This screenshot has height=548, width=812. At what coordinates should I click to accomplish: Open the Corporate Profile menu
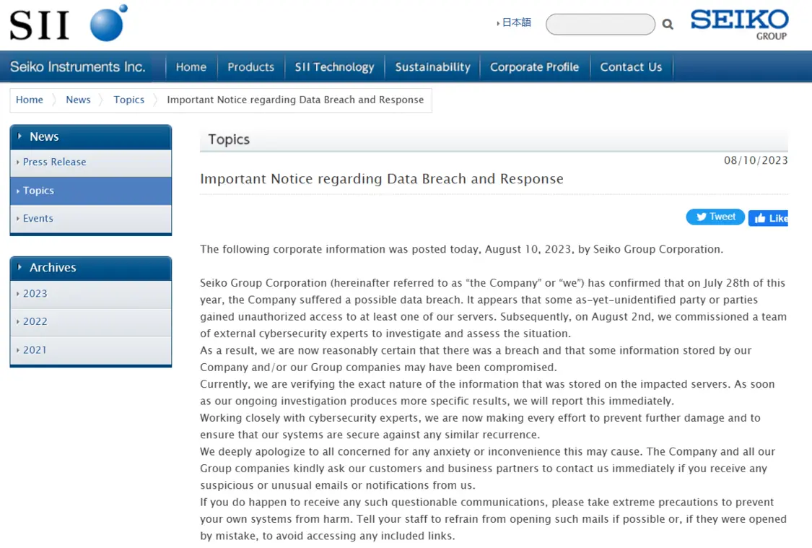[x=534, y=67]
